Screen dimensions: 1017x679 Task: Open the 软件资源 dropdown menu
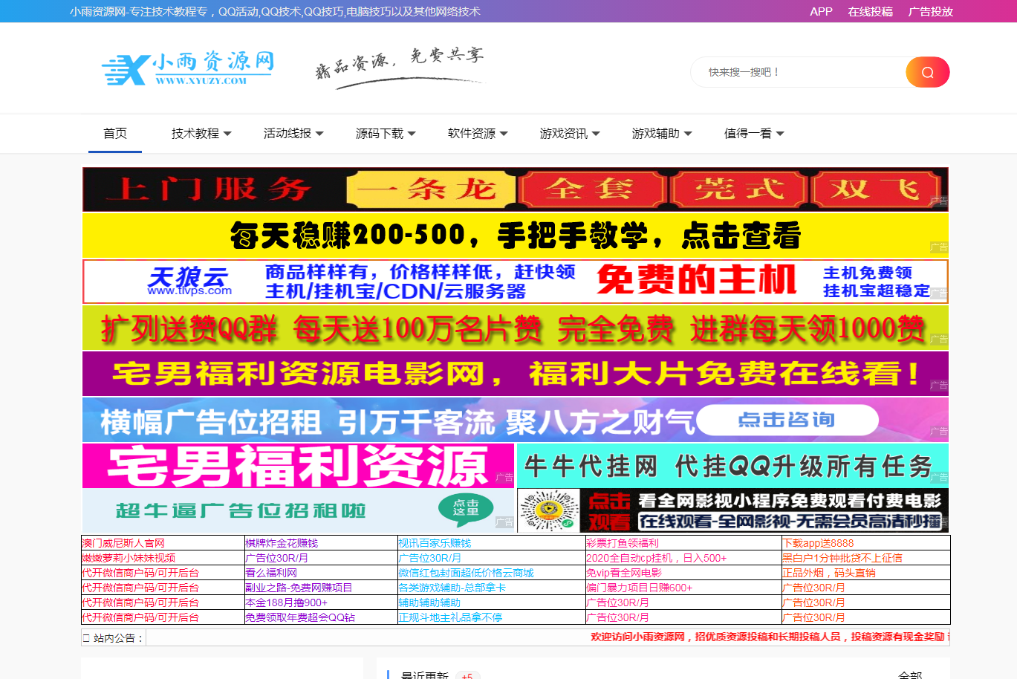pos(478,134)
